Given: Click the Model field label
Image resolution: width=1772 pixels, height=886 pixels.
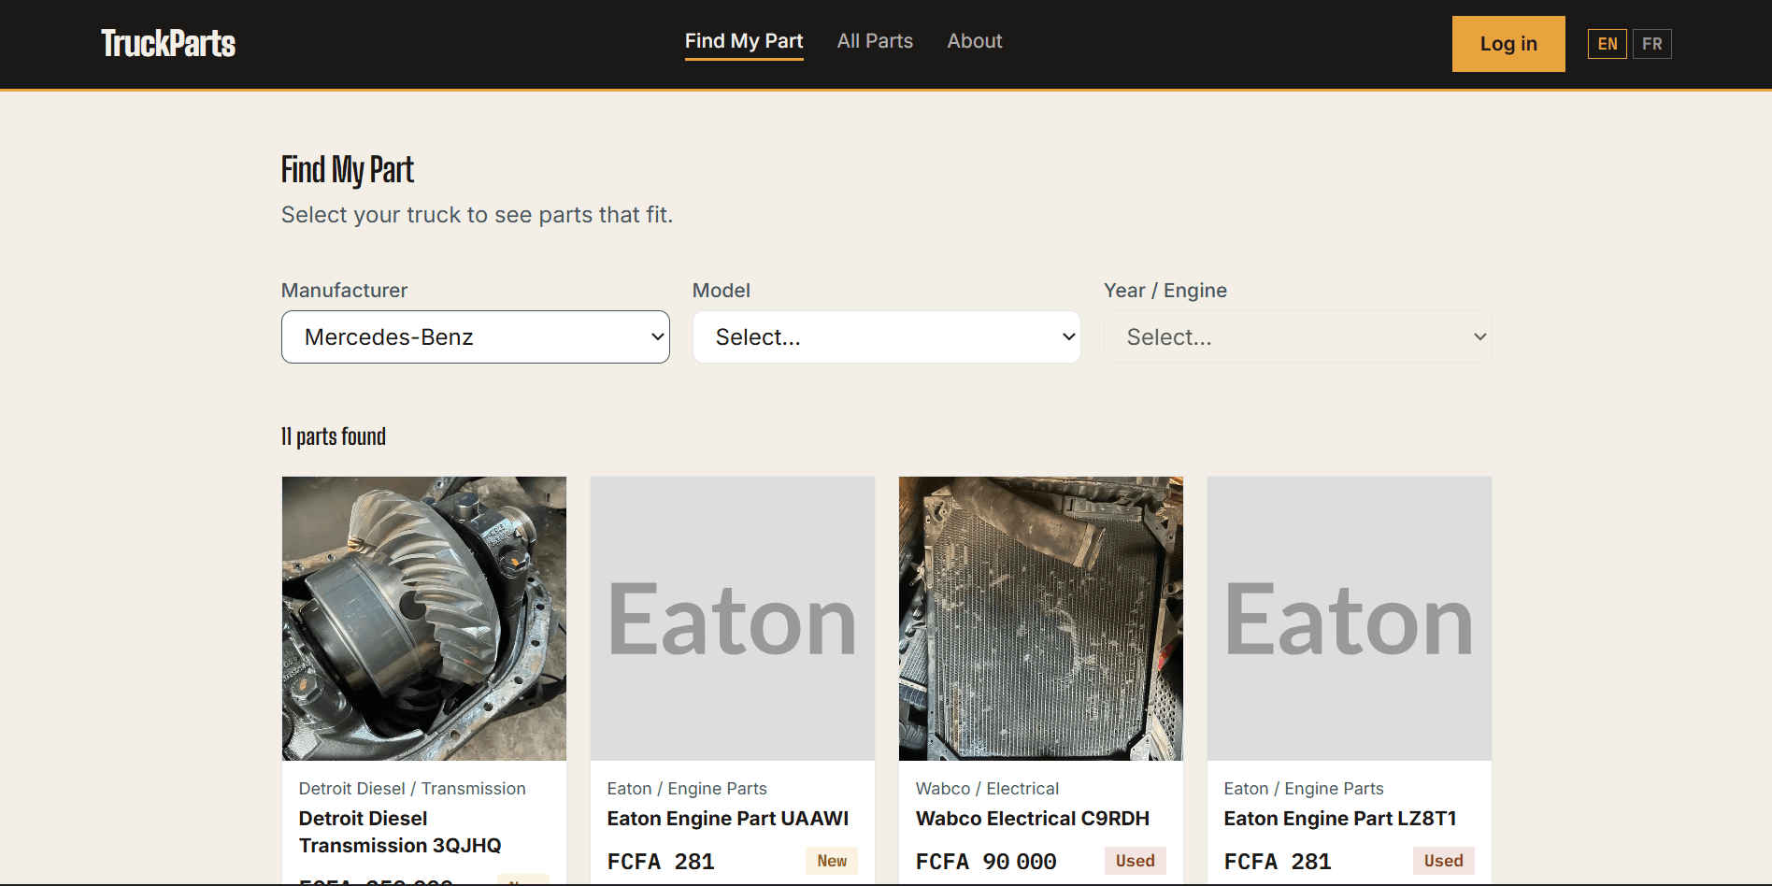Looking at the screenshot, I should [722, 291].
